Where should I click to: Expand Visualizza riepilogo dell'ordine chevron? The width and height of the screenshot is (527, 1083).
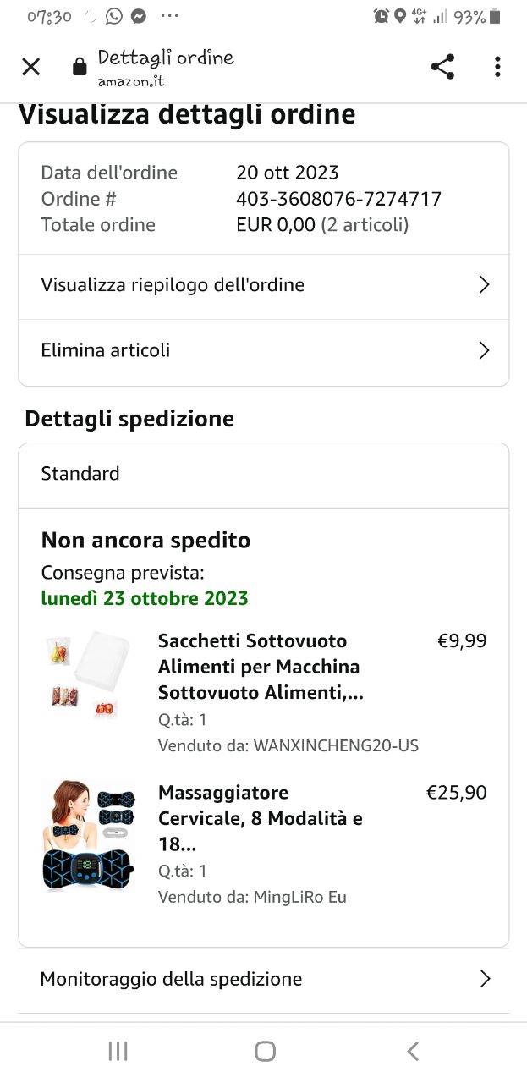(484, 285)
